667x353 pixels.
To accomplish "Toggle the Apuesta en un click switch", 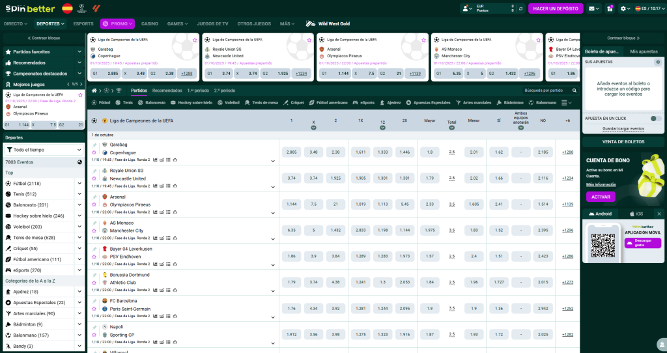I will click(655, 119).
